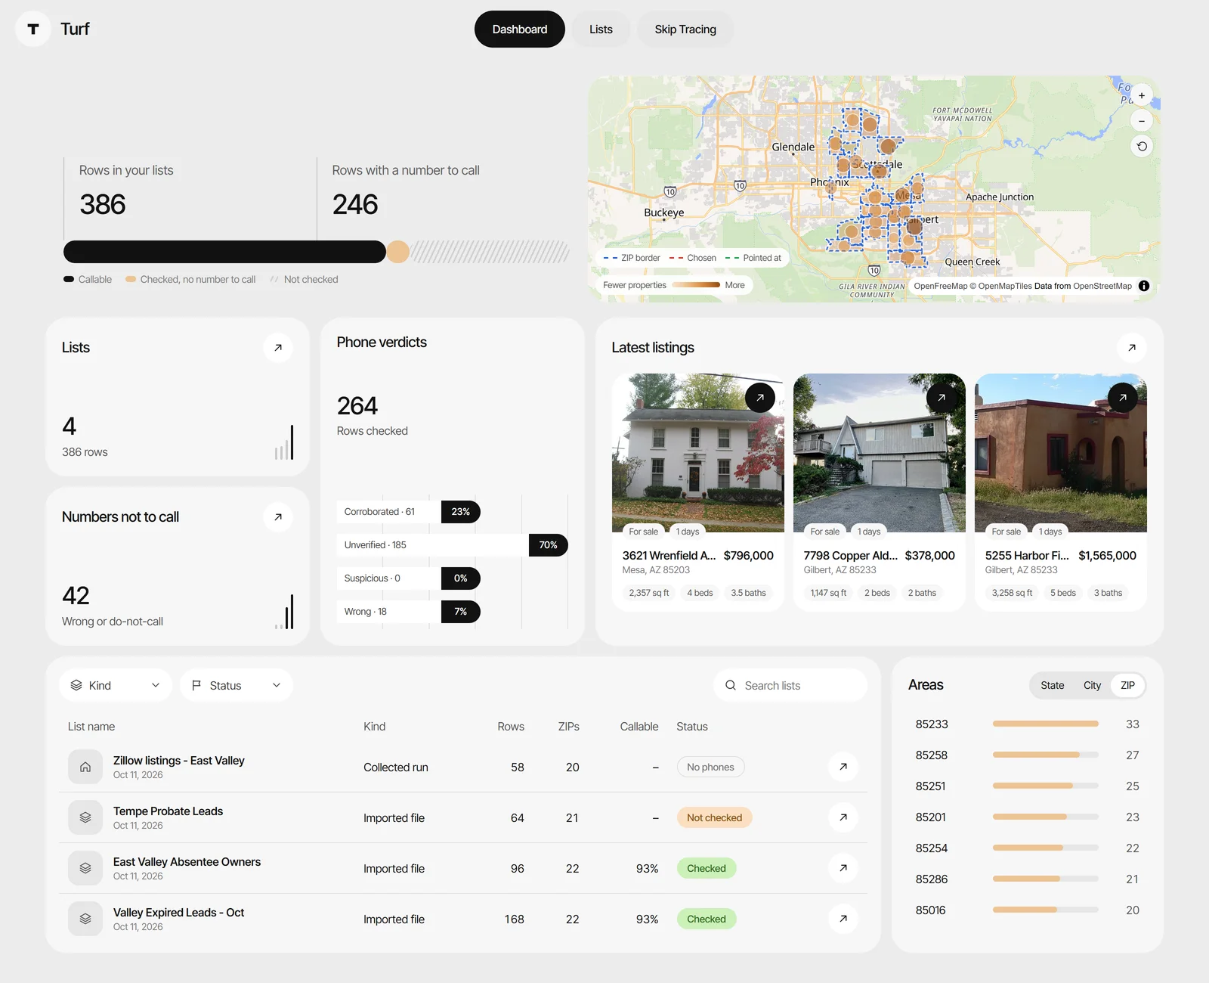Screen dimensions: 1209x983
Task: Open Latest listings arrow
Action: click(x=1132, y=348)
